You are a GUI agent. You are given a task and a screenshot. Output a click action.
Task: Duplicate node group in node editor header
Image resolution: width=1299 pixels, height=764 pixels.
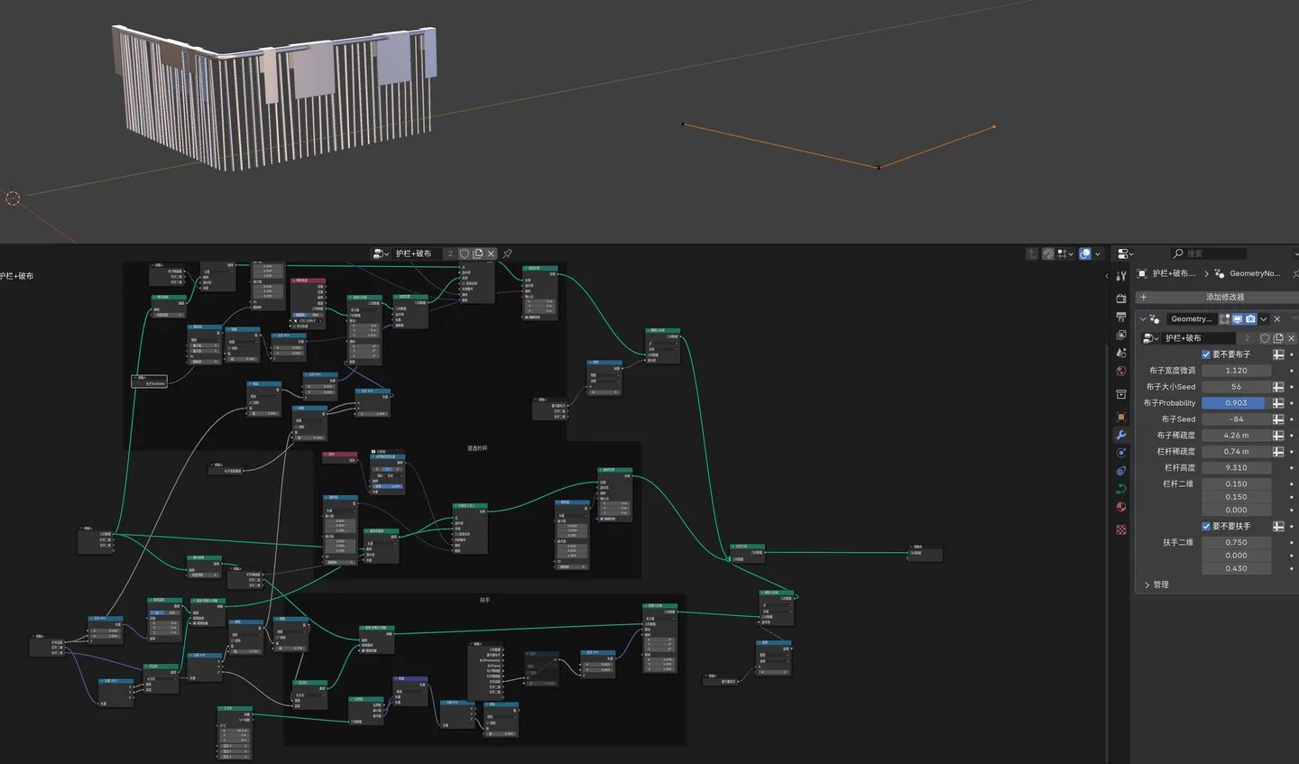478,253
